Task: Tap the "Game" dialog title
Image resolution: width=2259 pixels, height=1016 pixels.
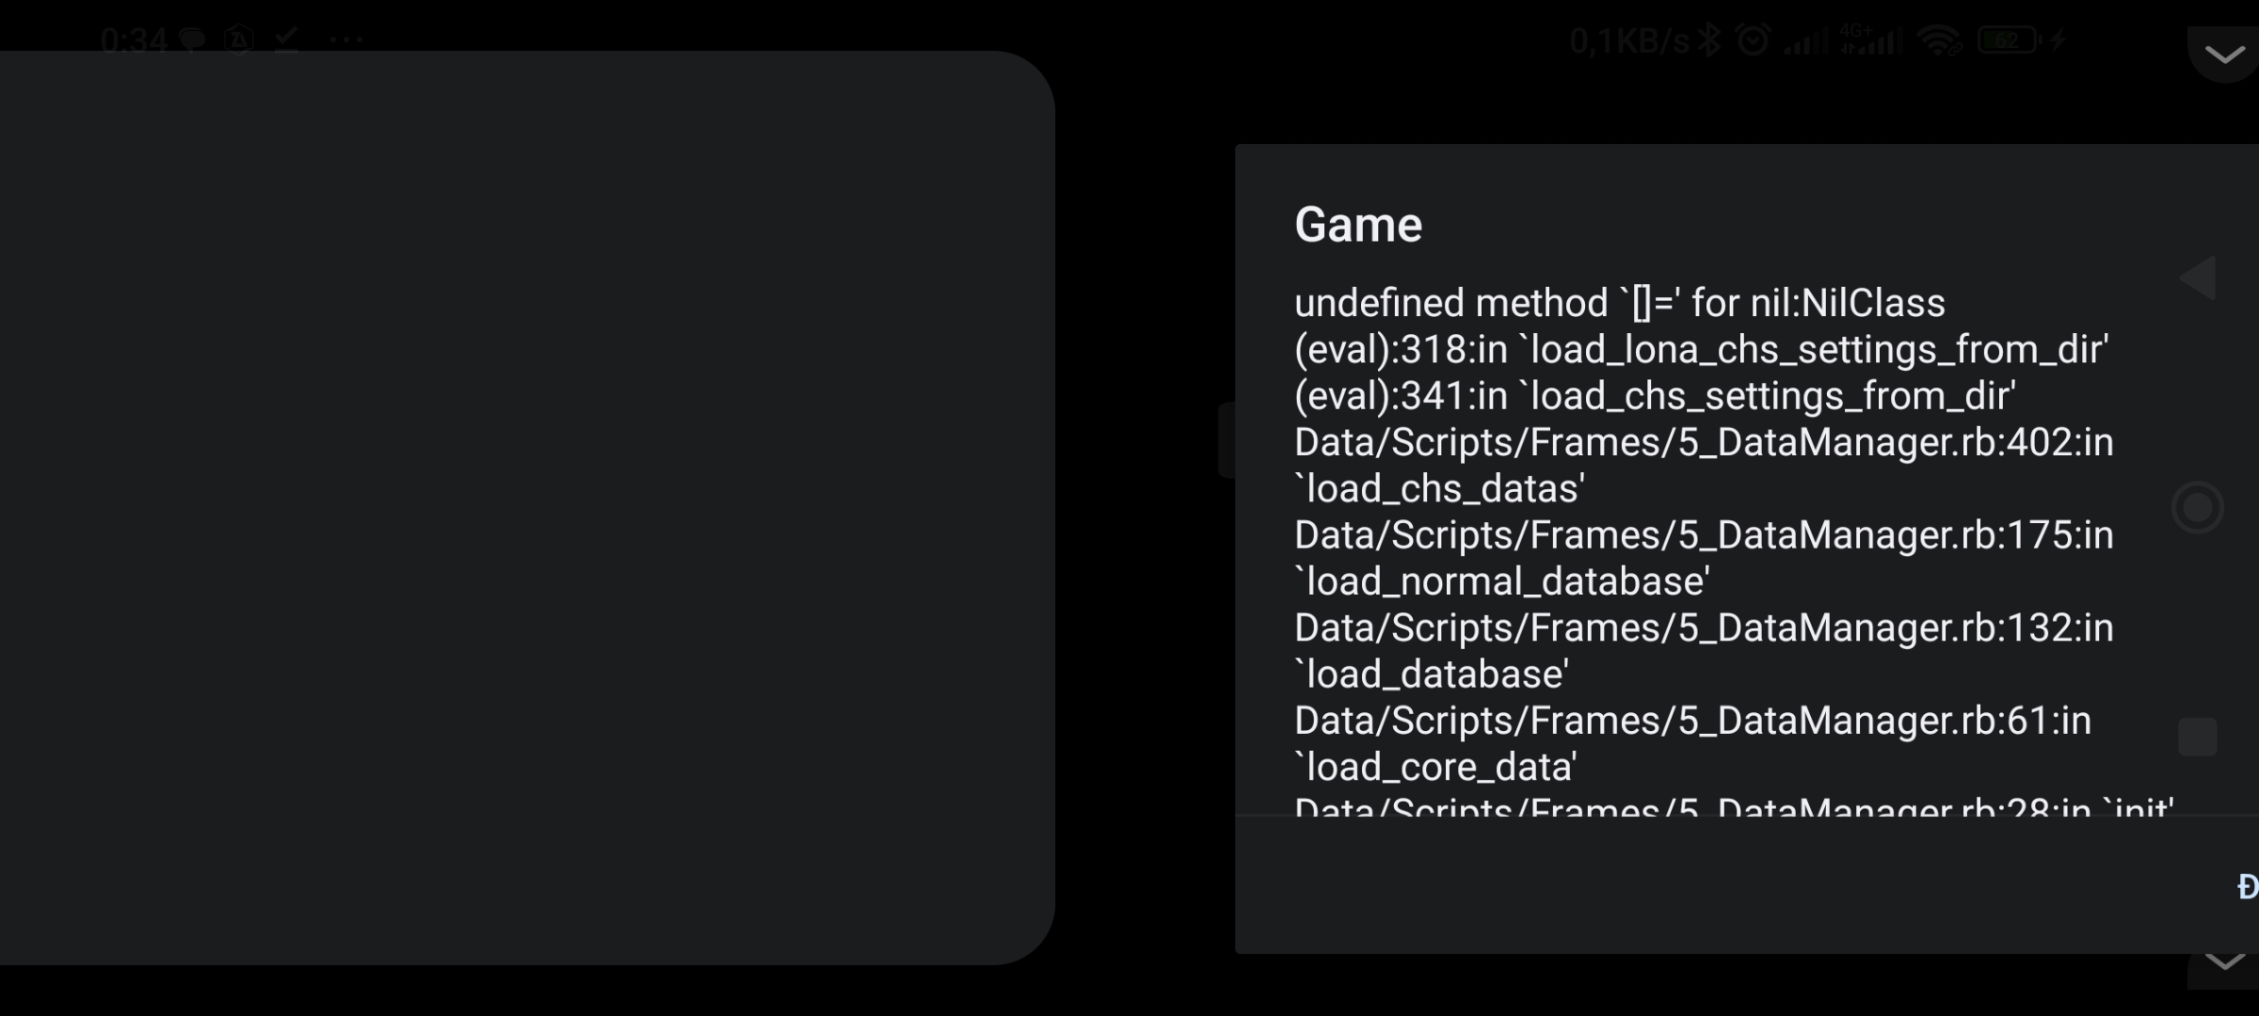Action: coord(1358,225)
